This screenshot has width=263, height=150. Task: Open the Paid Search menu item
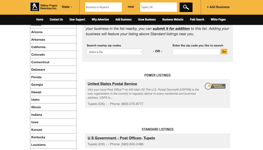197,19
